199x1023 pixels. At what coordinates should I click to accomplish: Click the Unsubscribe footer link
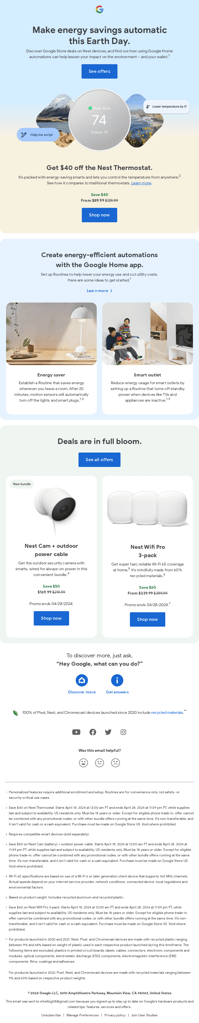51,1015
